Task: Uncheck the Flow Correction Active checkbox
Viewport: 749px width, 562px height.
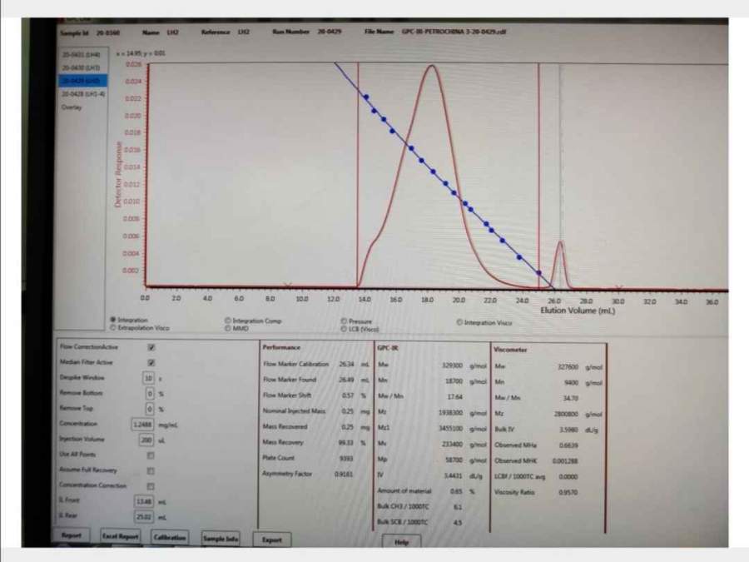Action: point(151,347)
